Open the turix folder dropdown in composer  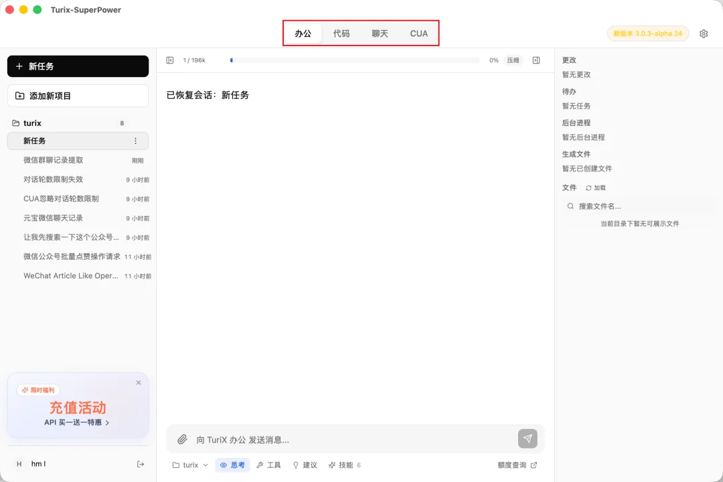[x=189, y=465]
